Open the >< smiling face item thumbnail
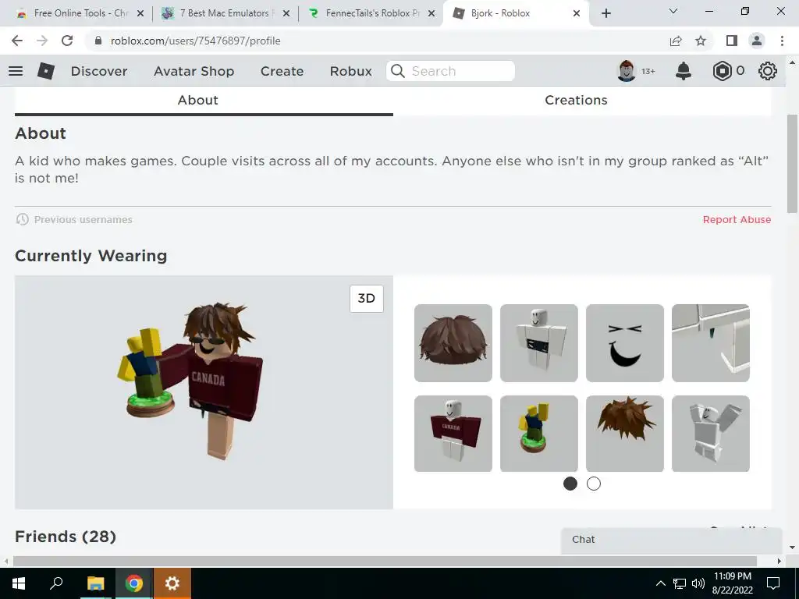 tap(625, 343)
